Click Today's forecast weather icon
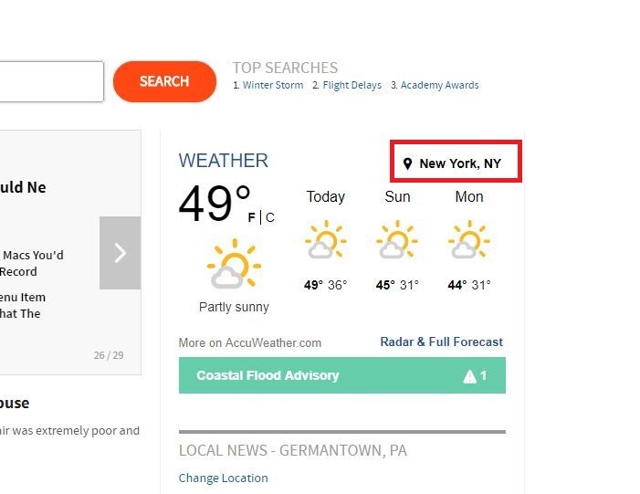The height and width of the screenshot is (494, 640). click(325, 242)
